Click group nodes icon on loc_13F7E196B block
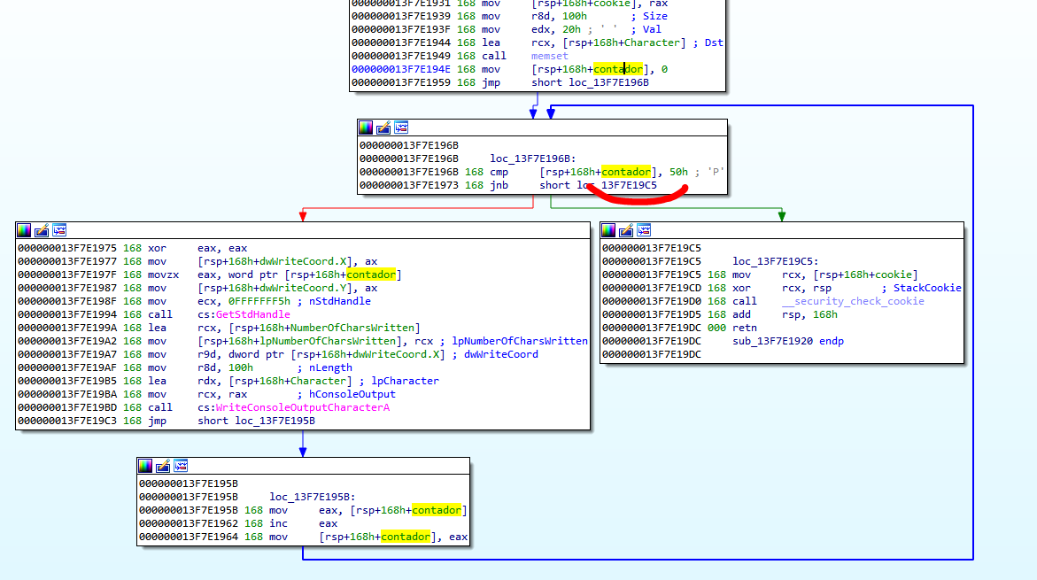 coord(401,128)
